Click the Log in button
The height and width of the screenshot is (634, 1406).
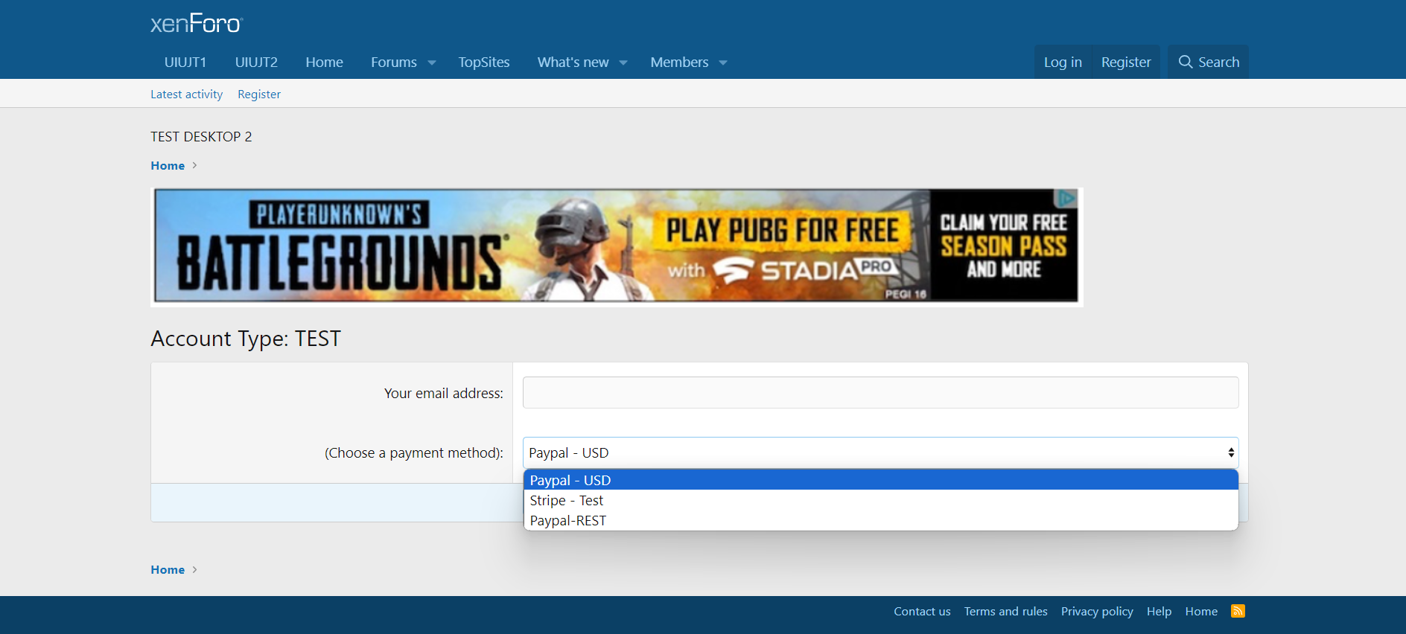pos(1063,63)
